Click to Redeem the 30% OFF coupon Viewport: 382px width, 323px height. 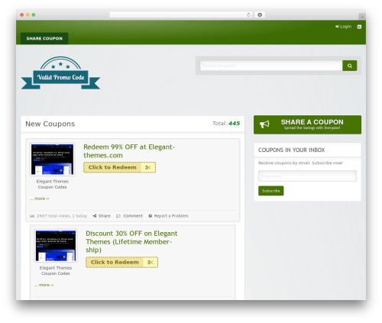[x=121, y=263]
